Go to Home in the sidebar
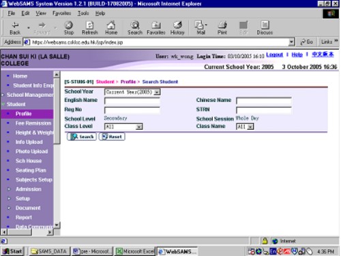The width and height of the screenshot is (341, 256). coord(20,76)
